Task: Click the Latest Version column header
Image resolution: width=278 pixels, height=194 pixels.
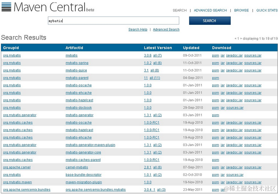Action: [158, 48]
